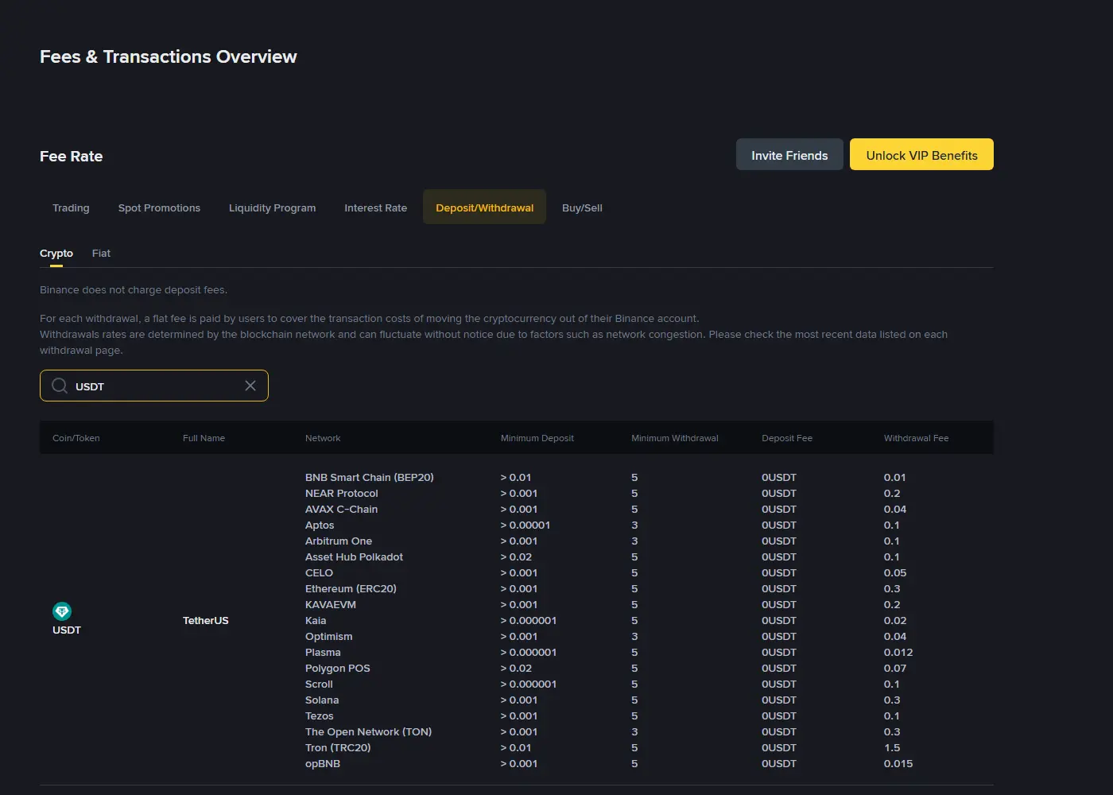The image size is (1113, 795).
Task: Select BNB Smart Chain (BEP20) network row
Action: pyautogui.click(x=370, y=477)
